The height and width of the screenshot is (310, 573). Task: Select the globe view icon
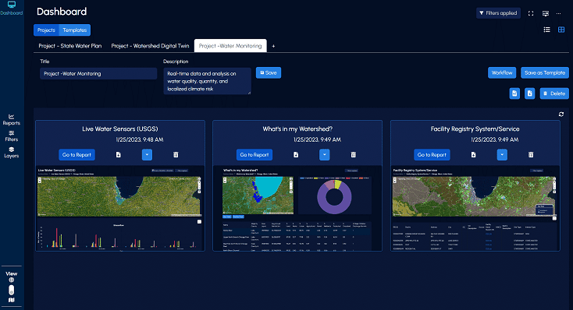(x=12, y=280)
